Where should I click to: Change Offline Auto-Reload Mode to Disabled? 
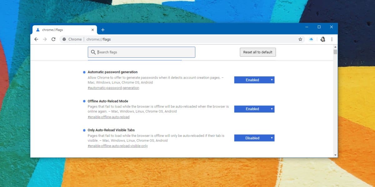pos(254,109)
